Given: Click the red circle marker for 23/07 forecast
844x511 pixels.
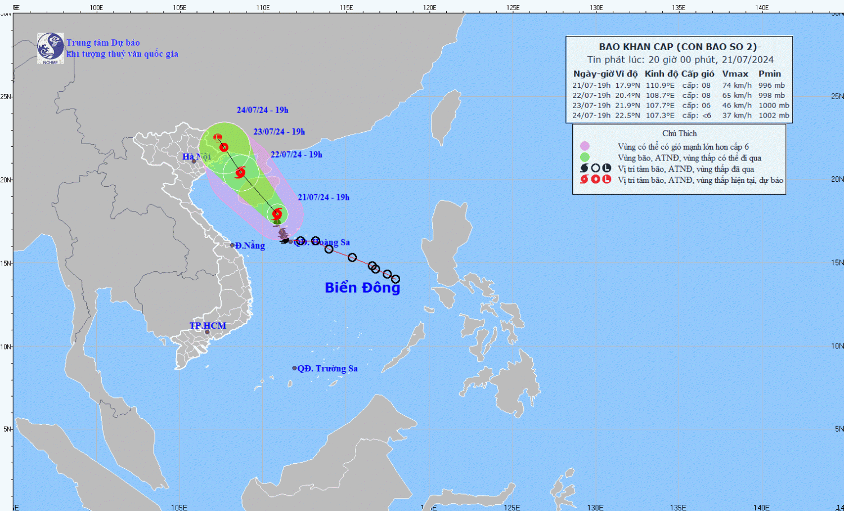Looking at the screenshot, I should (224, 147).
